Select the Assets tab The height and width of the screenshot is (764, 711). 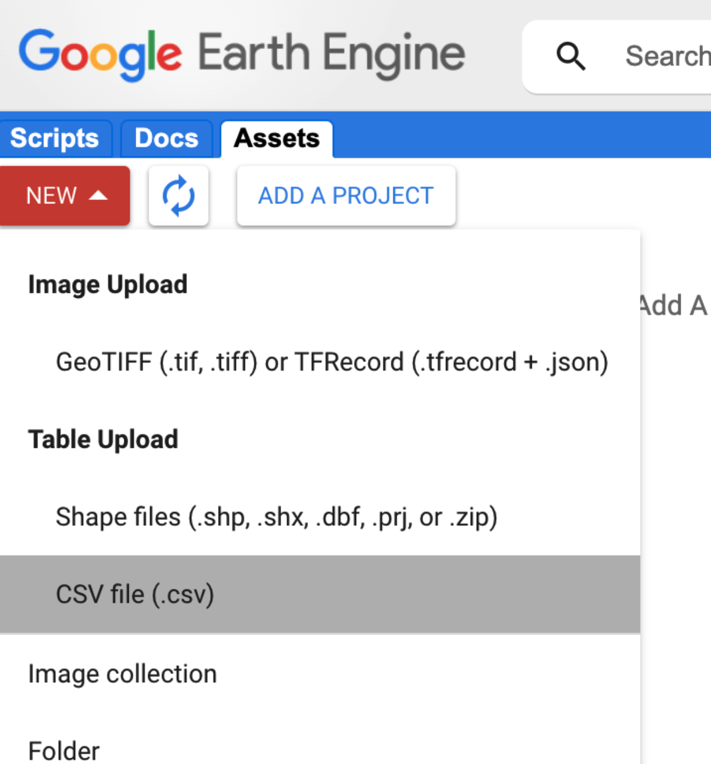click(x=276, y=139)
